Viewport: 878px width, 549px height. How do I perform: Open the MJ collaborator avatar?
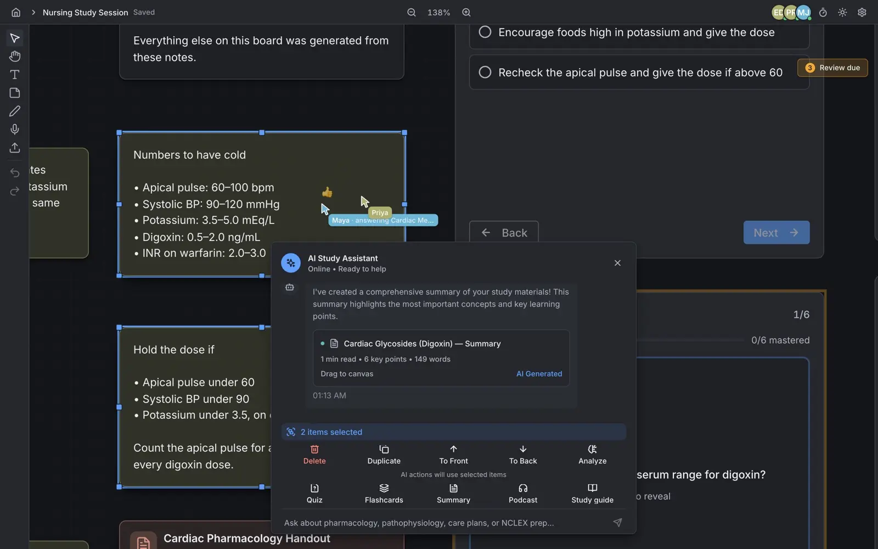click(803, 12)
